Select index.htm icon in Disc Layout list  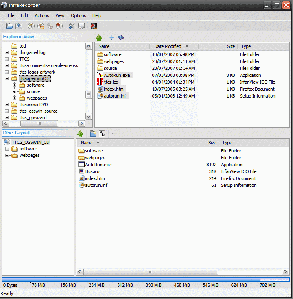[81, 178]
